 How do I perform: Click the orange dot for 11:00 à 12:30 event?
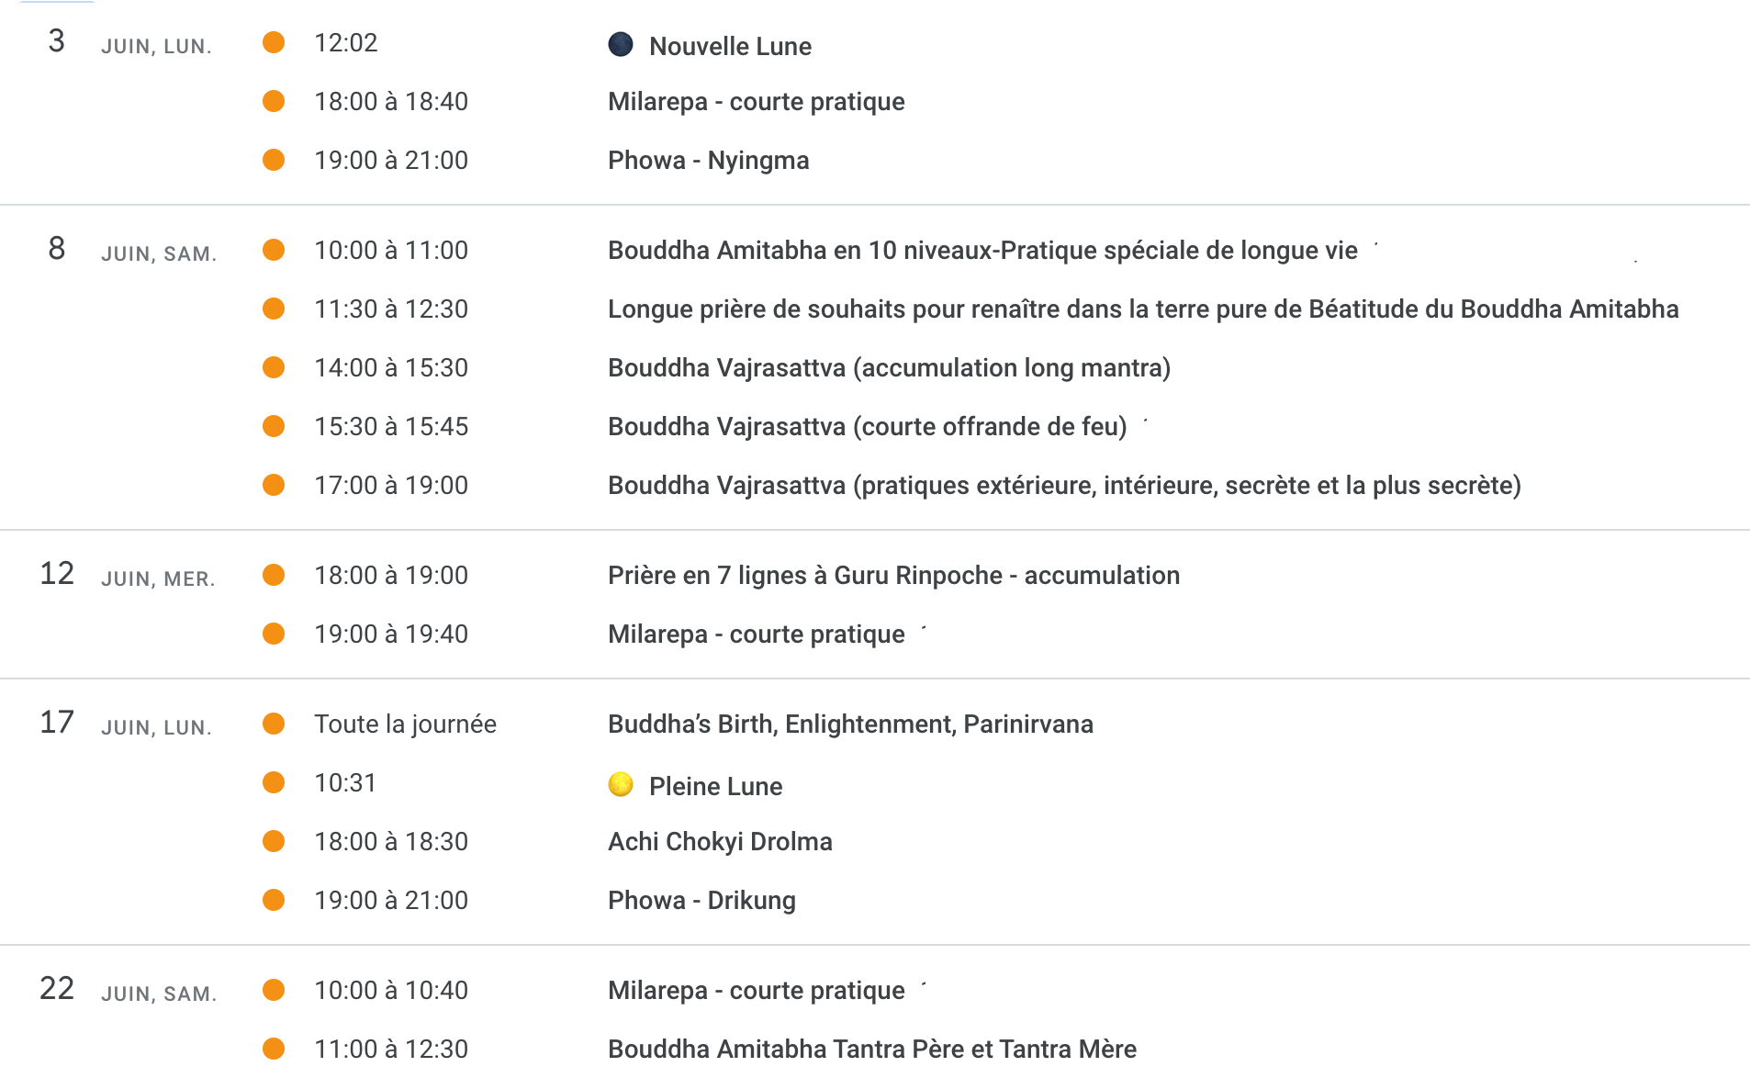[274, 1049]
